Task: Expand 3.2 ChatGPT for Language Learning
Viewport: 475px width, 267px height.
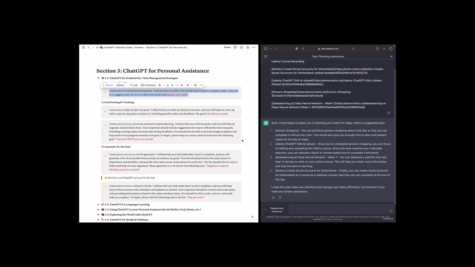Action: [98, 204]
